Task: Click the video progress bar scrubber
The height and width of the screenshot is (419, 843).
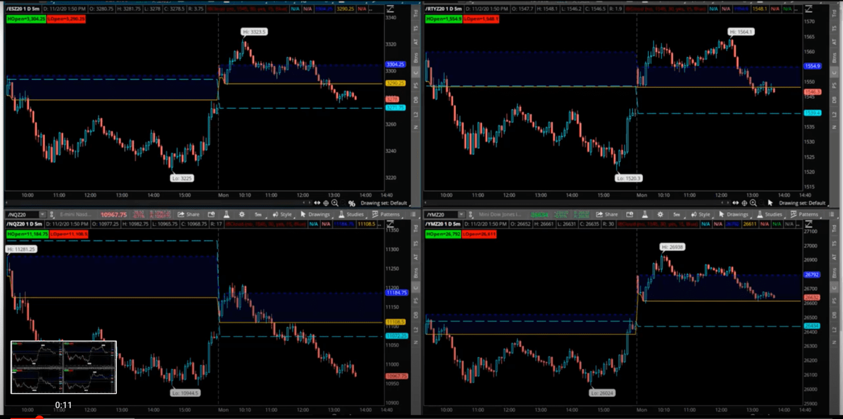Action: 39,418
